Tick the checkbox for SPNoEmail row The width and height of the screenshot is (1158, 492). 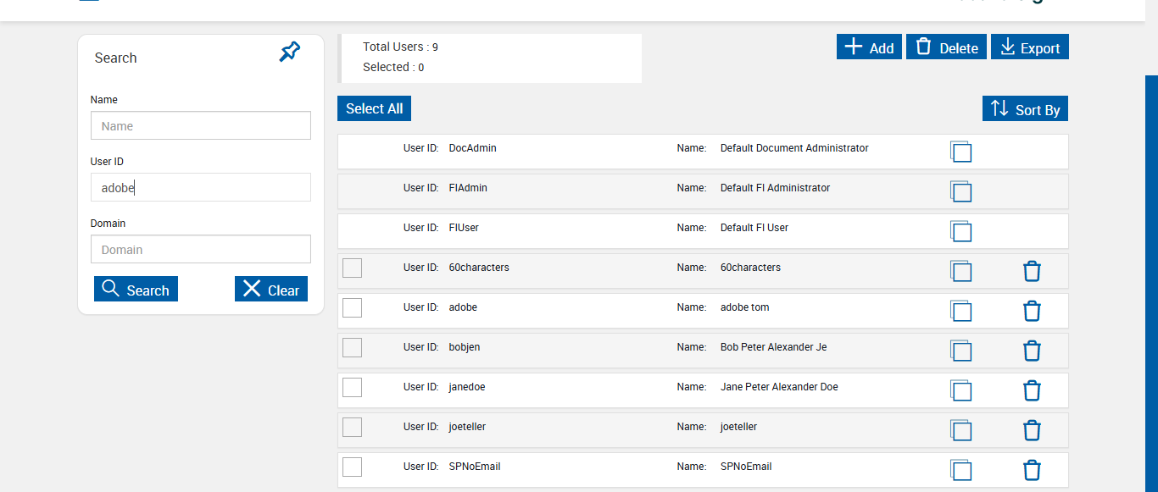click(x=352, y=467)
